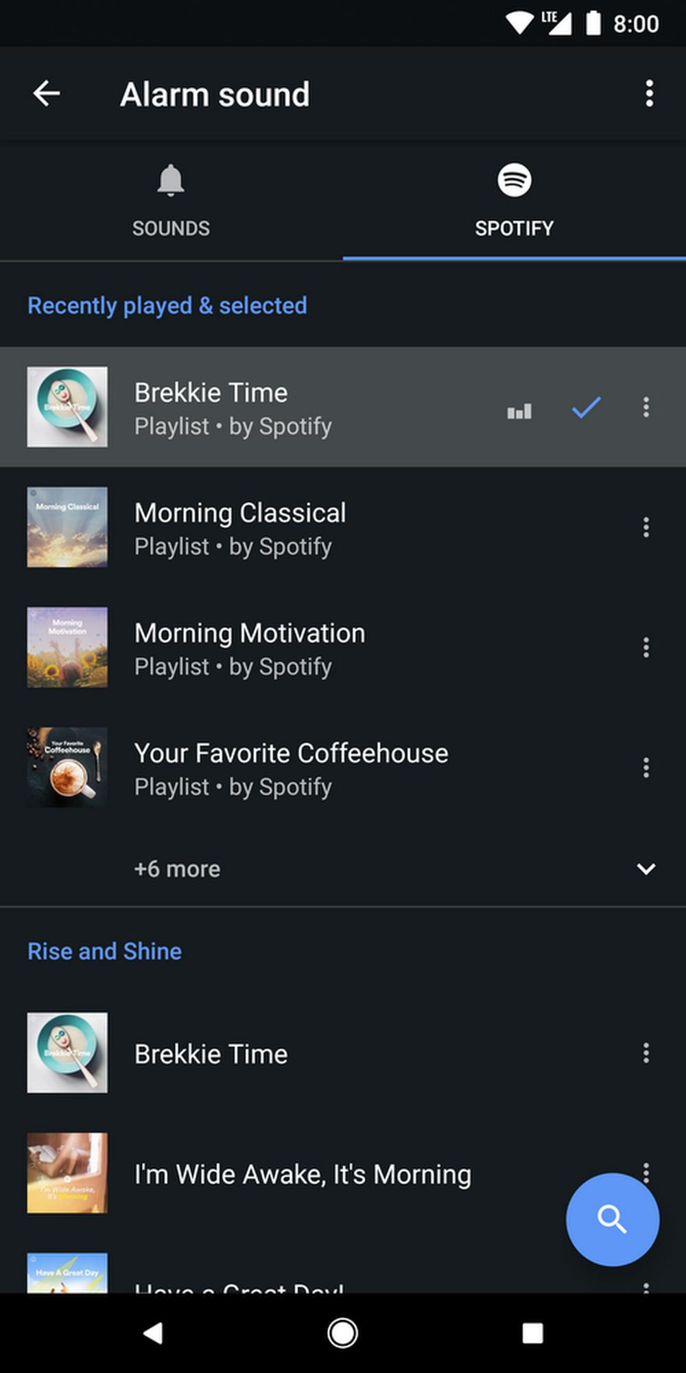
Task: Open the overflow menu in app bar
Action: [x=649, y=93]
